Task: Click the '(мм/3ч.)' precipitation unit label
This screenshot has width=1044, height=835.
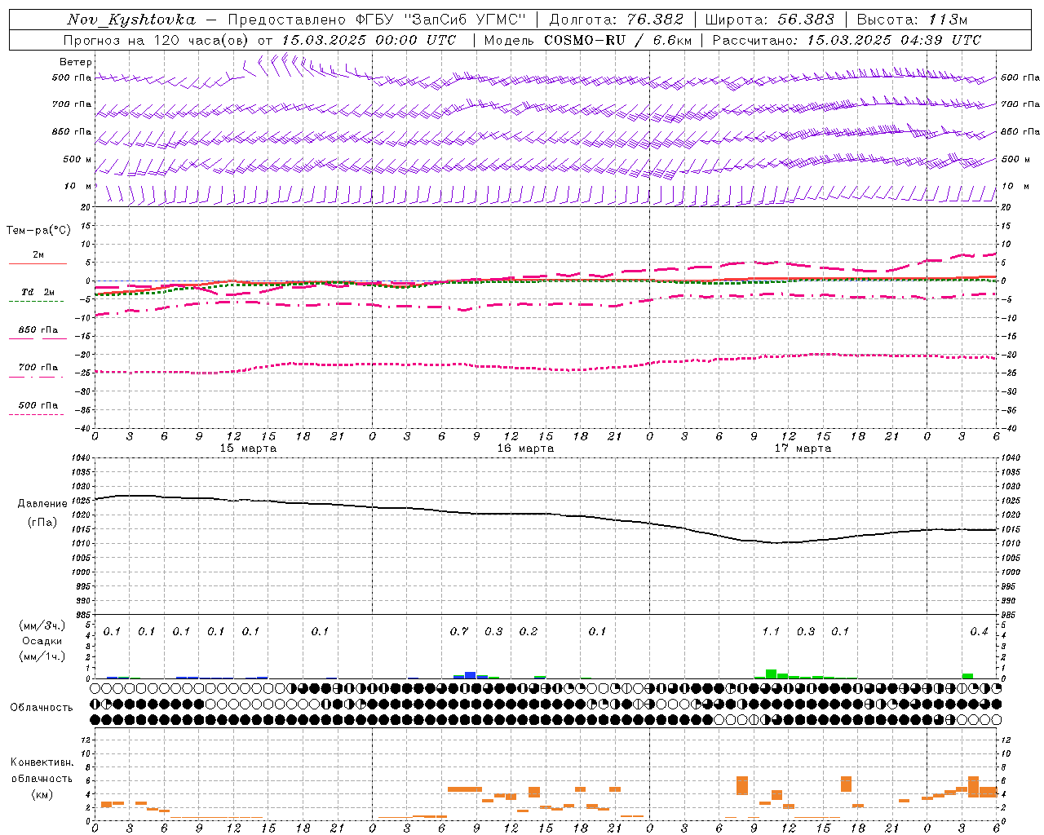Action: [42, 625]
